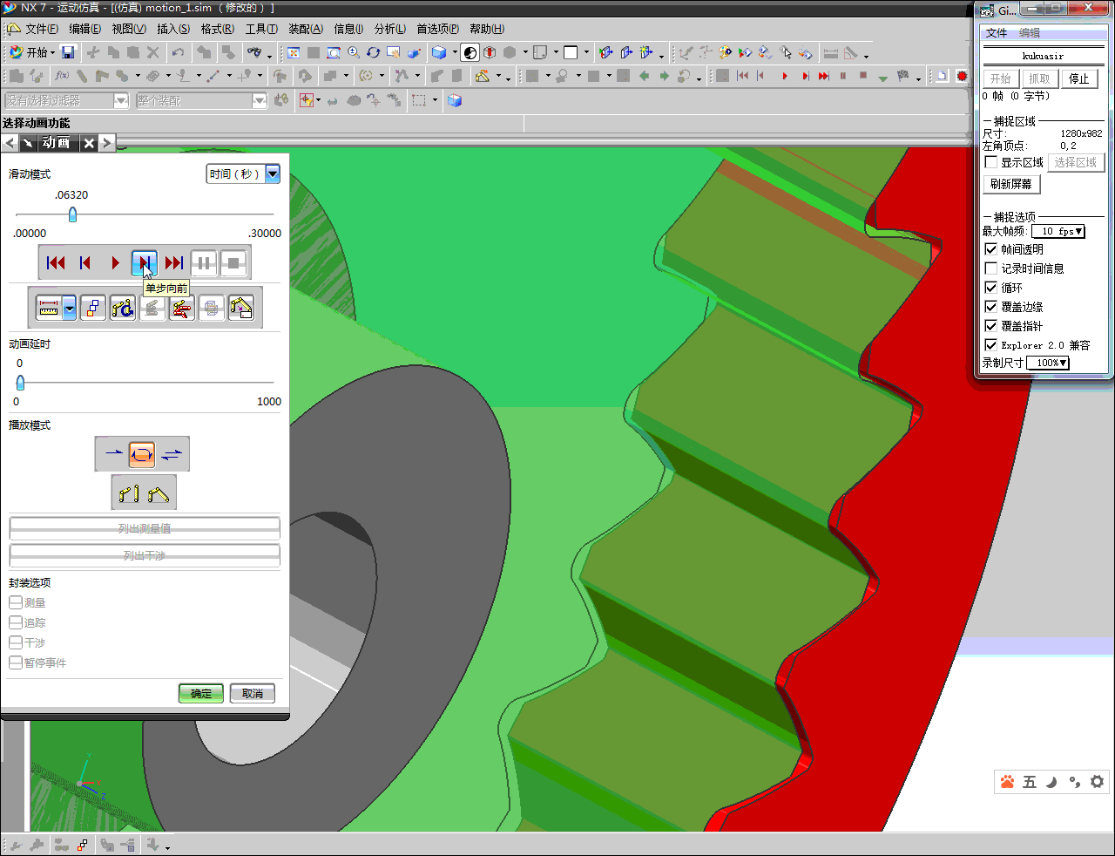Toggle the 干涉 checkbox
The image size is (1115, 856).
coord(16,642)
